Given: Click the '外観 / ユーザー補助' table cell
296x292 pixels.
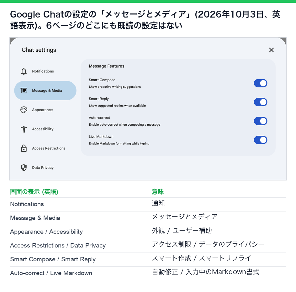Looking at the screenshot, I should [x=182, y=231].
